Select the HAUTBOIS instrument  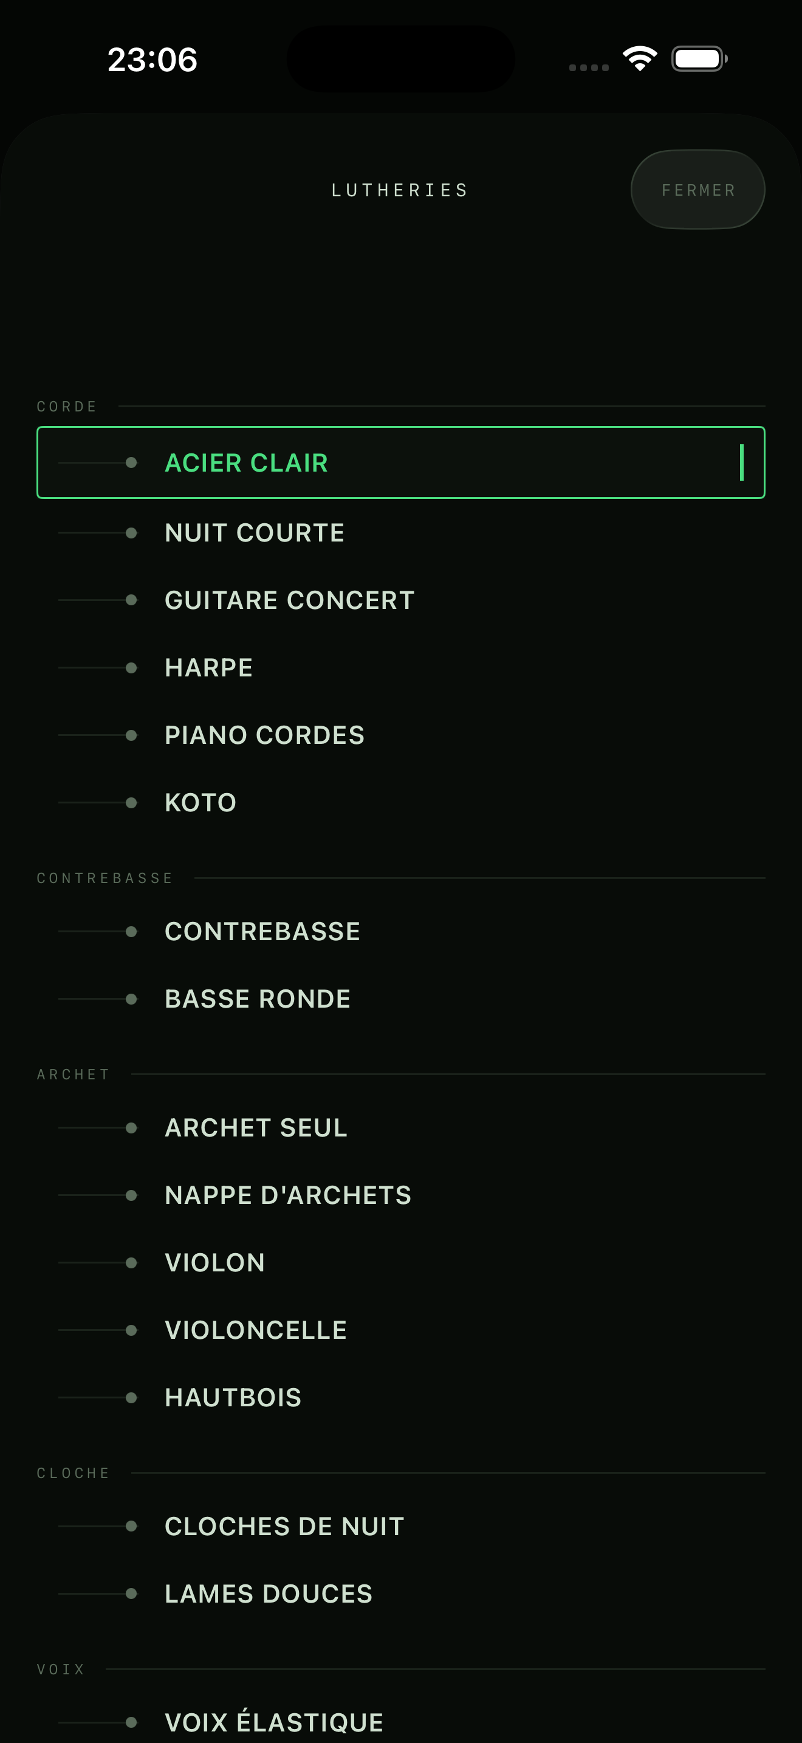(x=401, y=1397)
